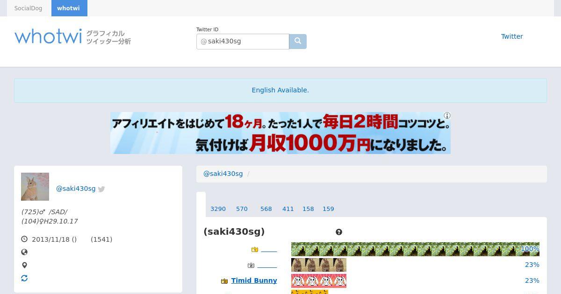Screen dimensions: 561x294
Task: Open the 3290 stats tab
Action: [x=218, y=209]
